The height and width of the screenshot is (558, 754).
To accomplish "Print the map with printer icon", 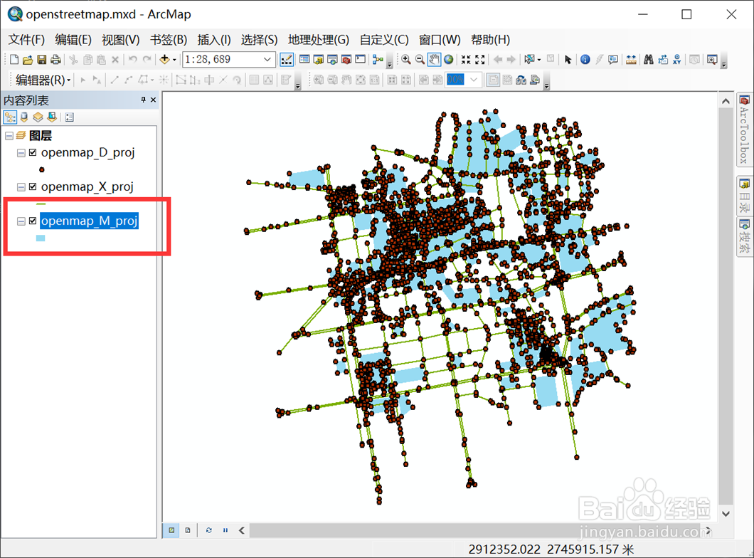I will tap(55, 59).
